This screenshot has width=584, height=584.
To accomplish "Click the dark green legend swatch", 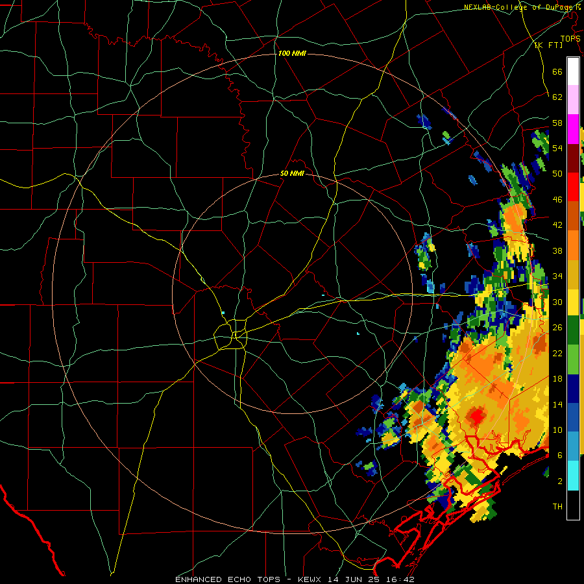I will [x=573, y=330].
